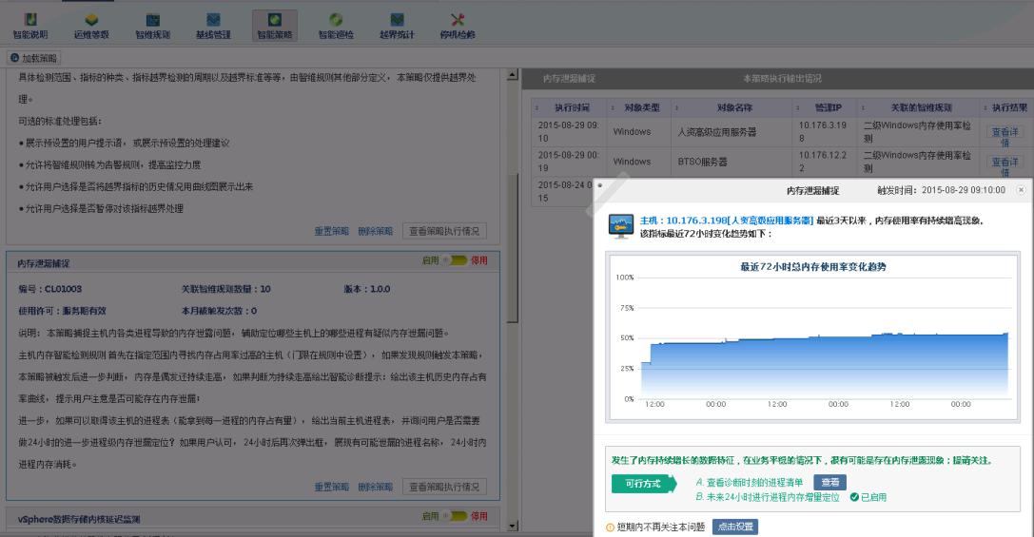This screenshot has width=1034, height=537.
Task: Toggle the 已启用 check for option B
Action: tap(854, 497)
